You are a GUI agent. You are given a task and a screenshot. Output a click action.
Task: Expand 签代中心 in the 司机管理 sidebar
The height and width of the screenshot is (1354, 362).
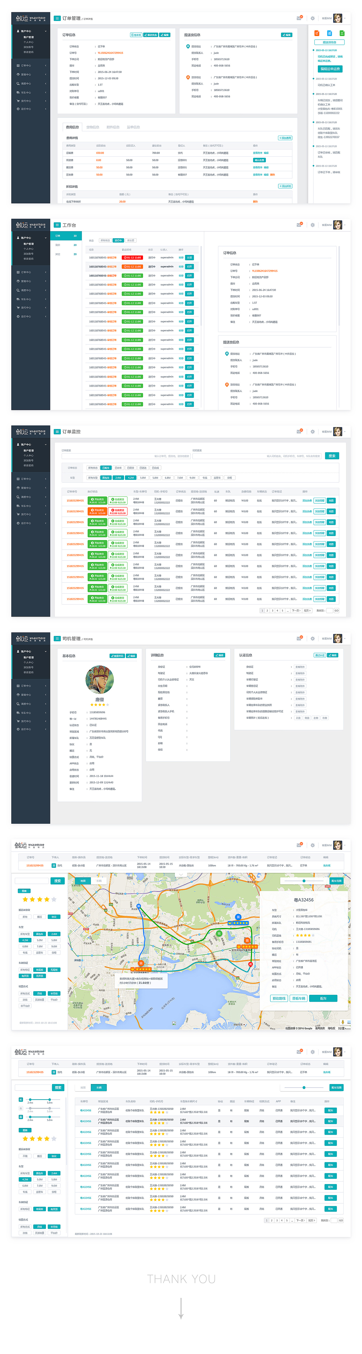point(46,721)
